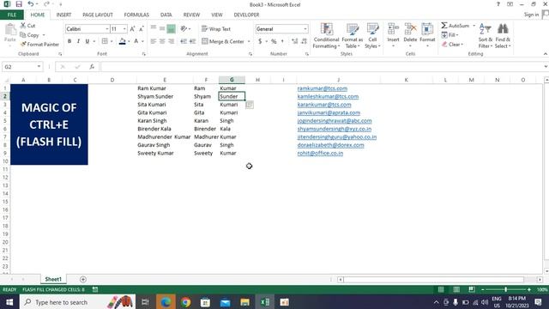This screenshot has height=309, width=549.
Task: Expand the Name Box dropdown
Action: [39, 67]
